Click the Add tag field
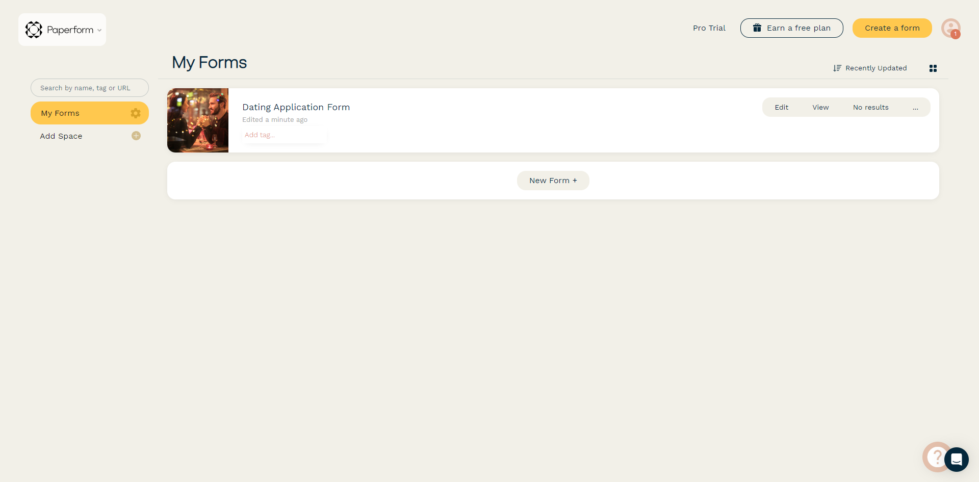This screenshot has height=482, width=979. pyautogui.click(x=284, y=135)
